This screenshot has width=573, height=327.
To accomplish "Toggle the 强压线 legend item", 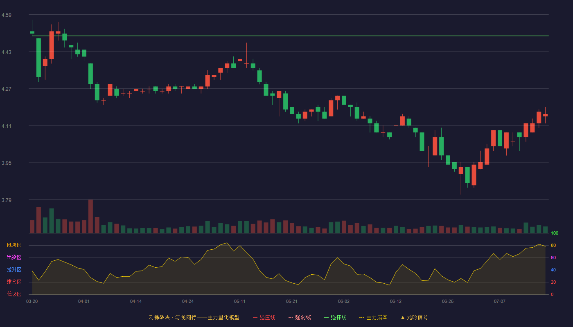I will 264,317.
